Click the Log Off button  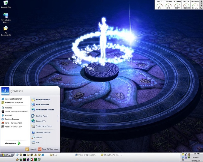tap(31, 149)
